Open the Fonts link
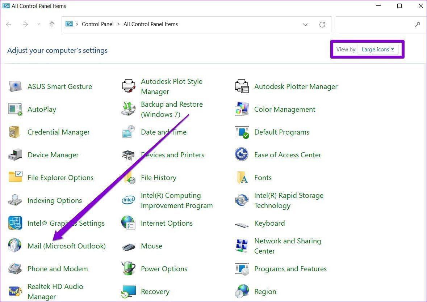Screen dimensions: 427x302 (263, 178)
